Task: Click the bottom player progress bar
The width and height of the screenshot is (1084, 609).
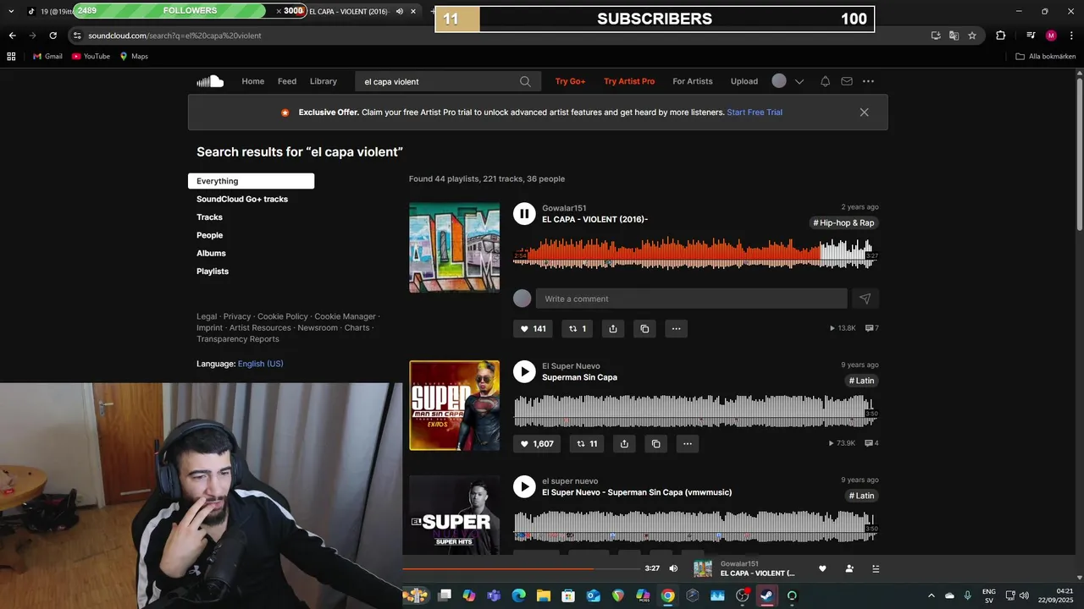Action: tap(521, 568)
